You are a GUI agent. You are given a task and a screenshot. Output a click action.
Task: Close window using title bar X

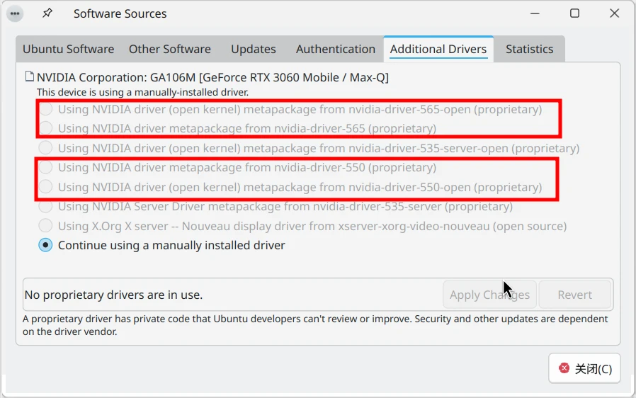point(614,13)
